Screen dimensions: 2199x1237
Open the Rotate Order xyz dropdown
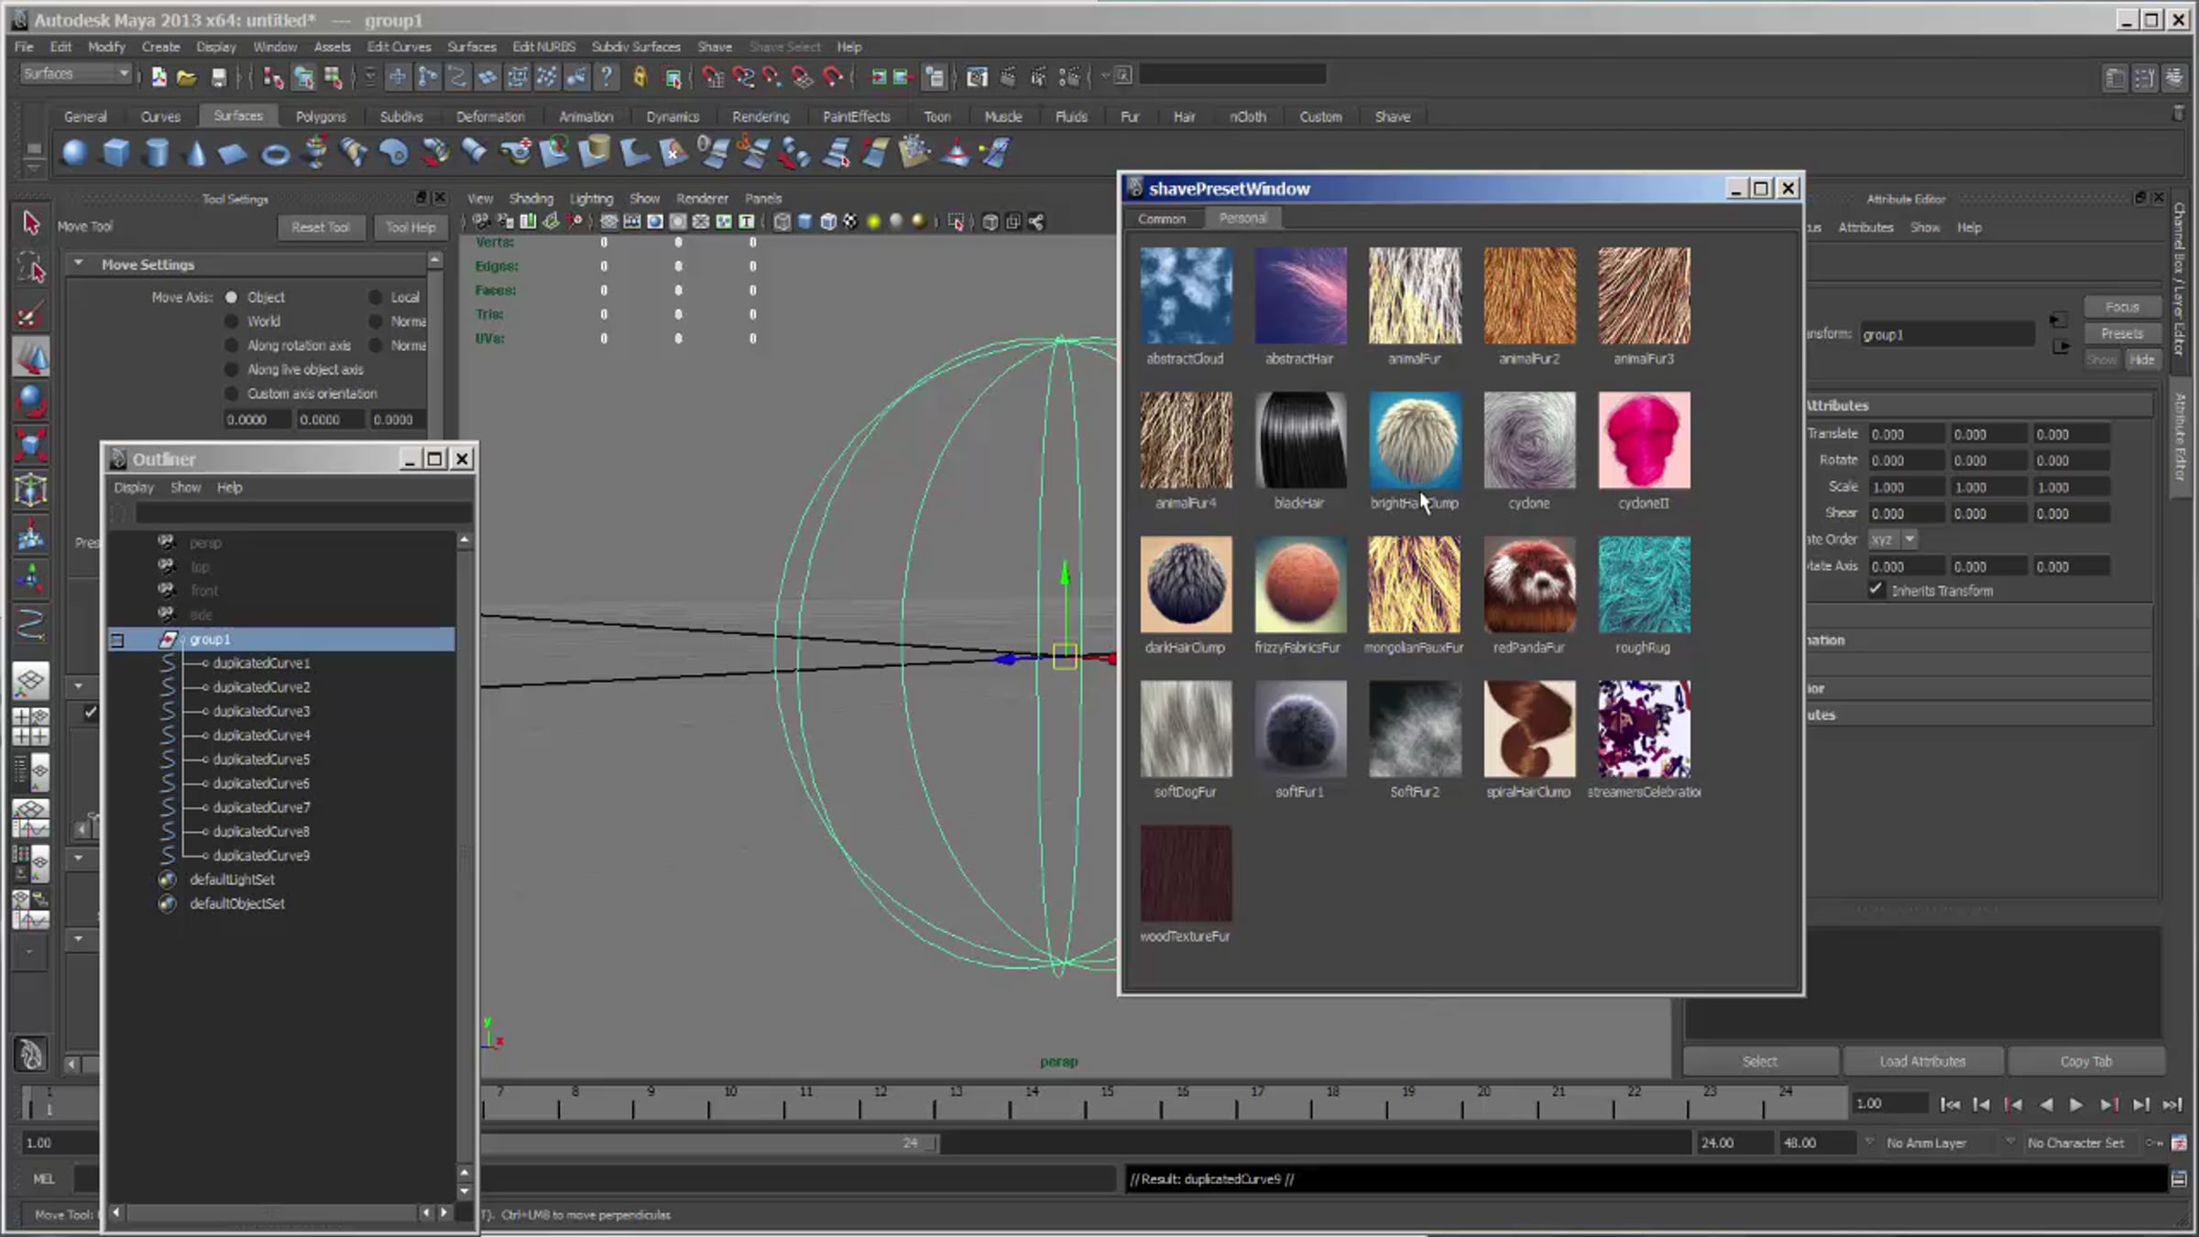coord(1894,540)
